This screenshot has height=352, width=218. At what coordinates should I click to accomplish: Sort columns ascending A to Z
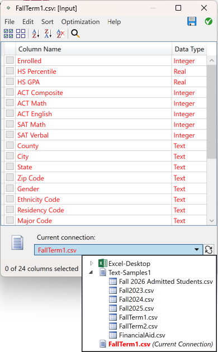tap(35, 34)
